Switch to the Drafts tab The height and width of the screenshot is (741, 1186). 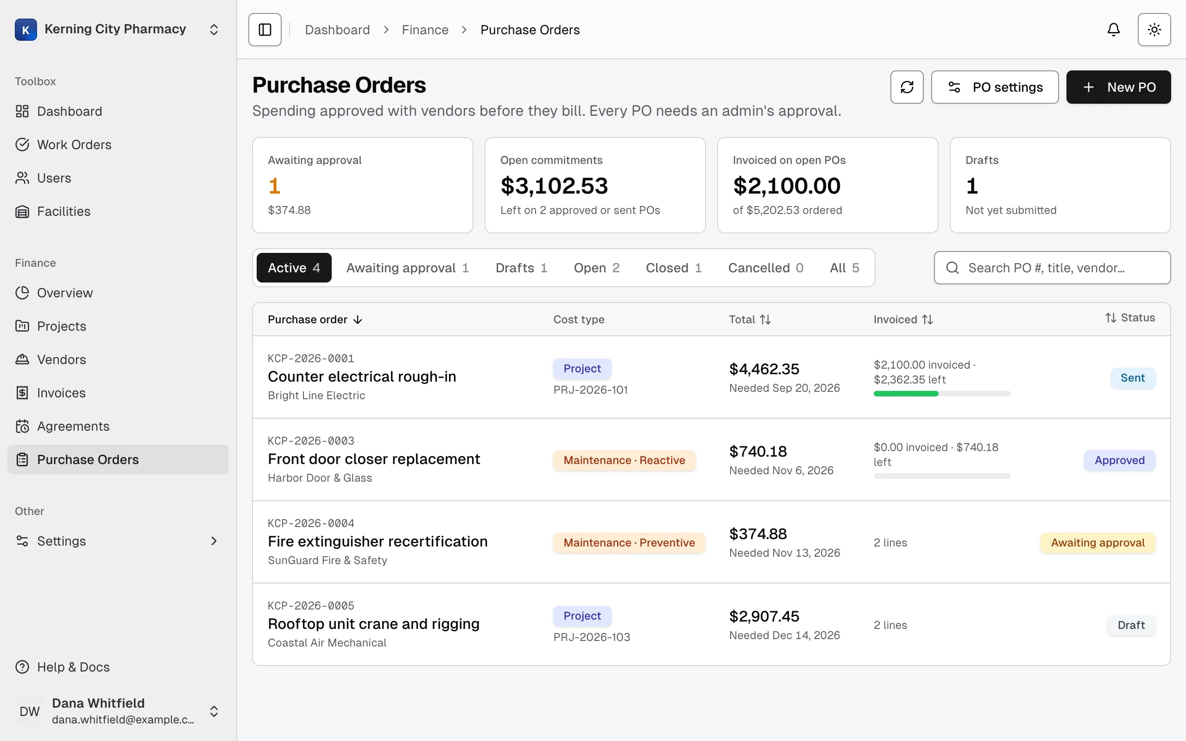(521, 268)
